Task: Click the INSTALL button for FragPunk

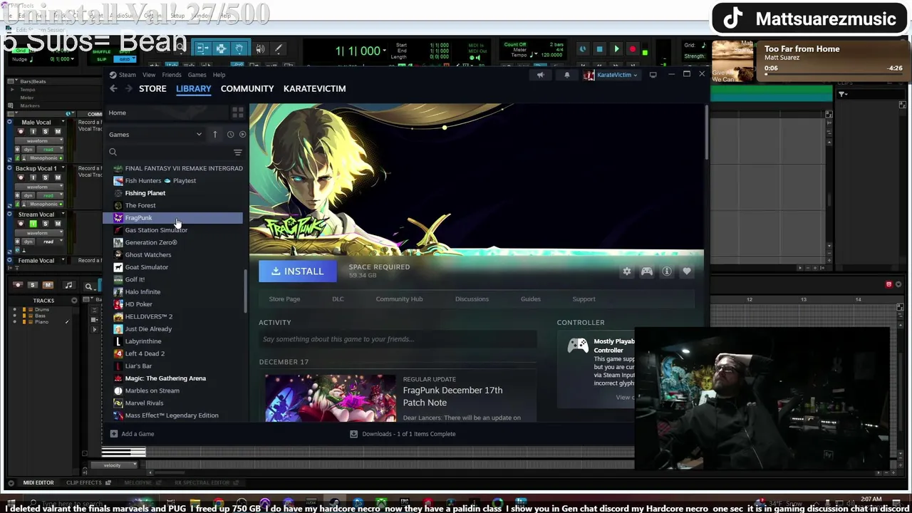Action: 297,271
